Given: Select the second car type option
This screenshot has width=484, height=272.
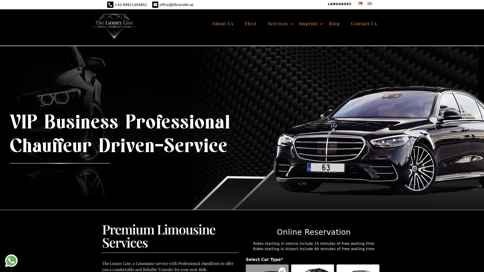Looking at the screenshot, I should (x=313, y=269).
